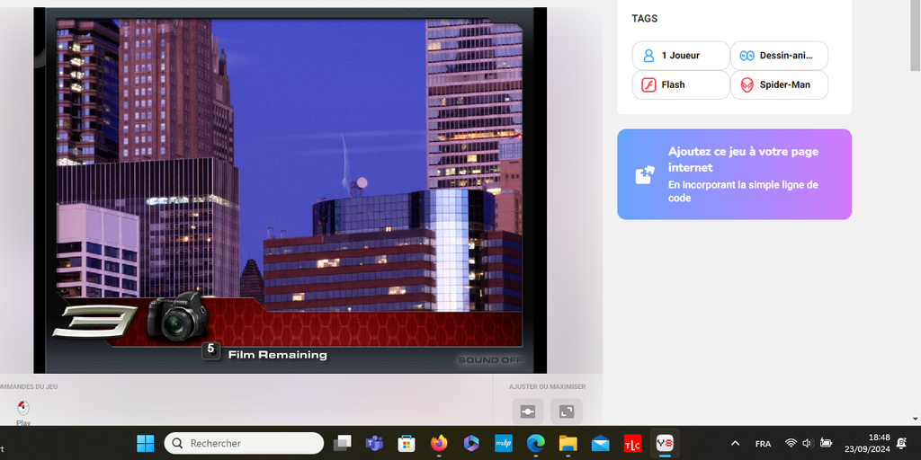This screenshot has height=460, width=921.
Task: Open File Explorer from the taskbar
Action: 568,443
